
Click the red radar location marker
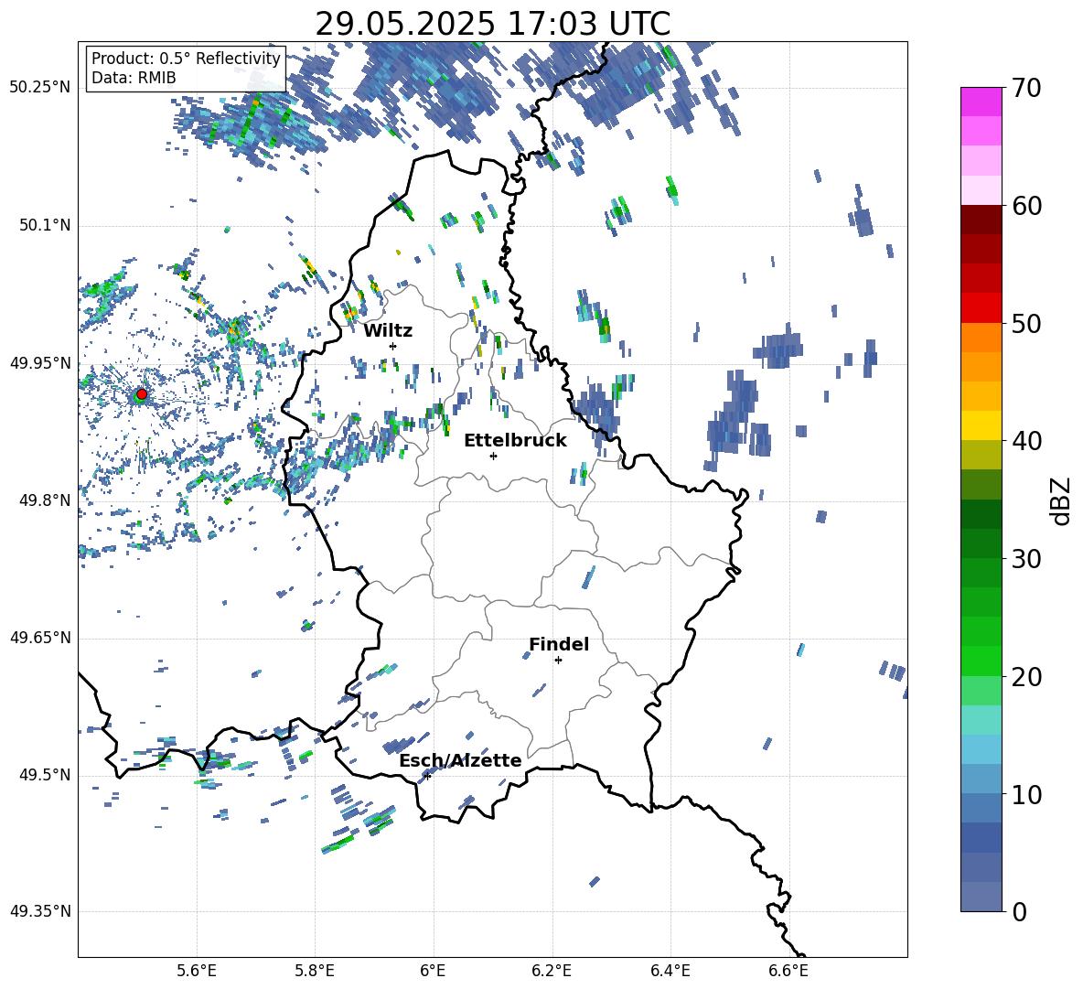click(x=142, y=394)
